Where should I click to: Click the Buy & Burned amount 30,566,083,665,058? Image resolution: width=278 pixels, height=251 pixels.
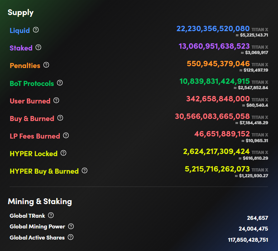(212, 116)
